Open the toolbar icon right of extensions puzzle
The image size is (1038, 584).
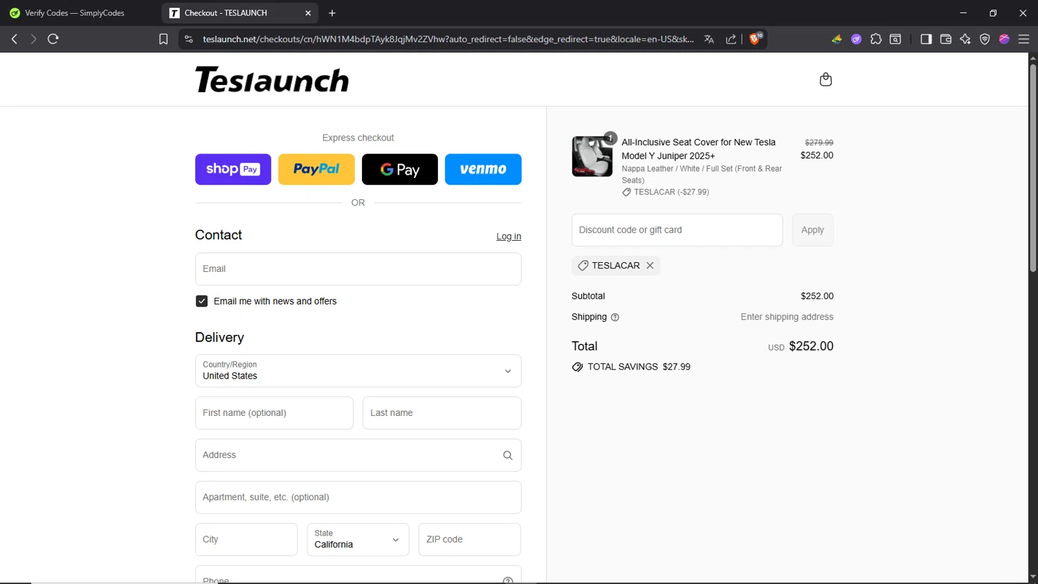pos(895,39)
